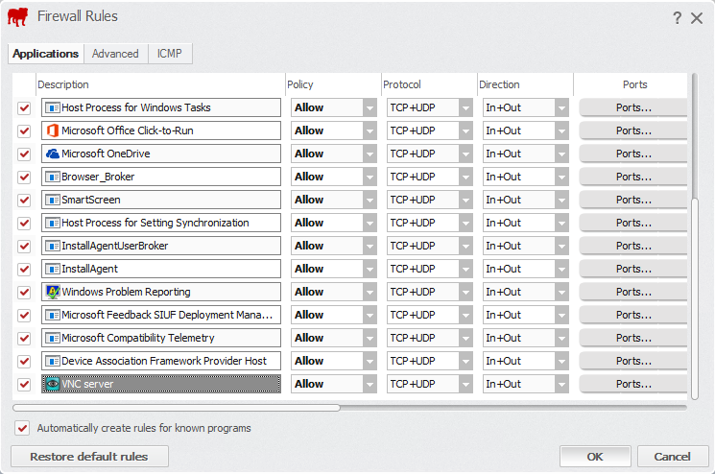This screenshot has width=715, height=474.
Task: Switch to the Advanced tab
Action: (x=115, y=54)
